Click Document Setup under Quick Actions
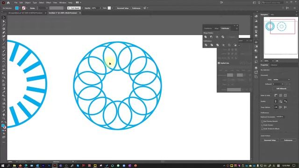 (x=270, y=140)
